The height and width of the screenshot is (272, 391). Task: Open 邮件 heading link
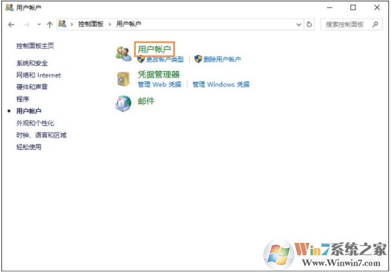tap(146, 101)
